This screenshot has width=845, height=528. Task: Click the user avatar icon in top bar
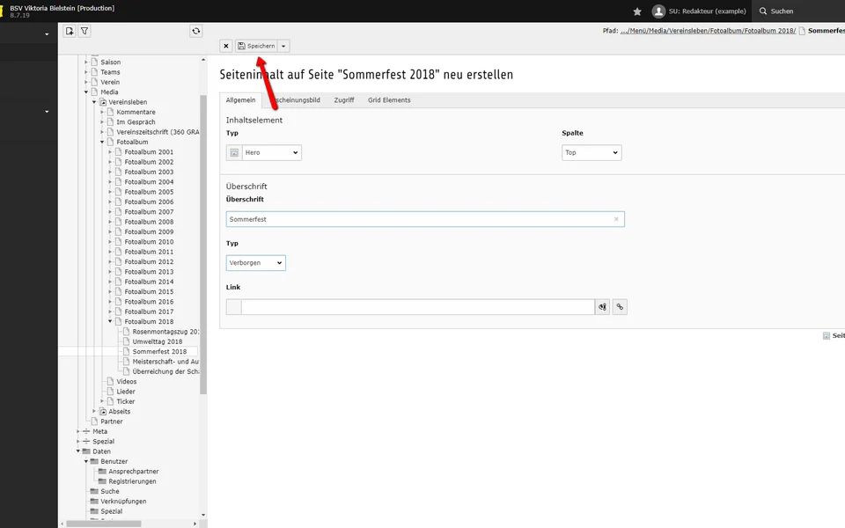click(x=658, y=11)
